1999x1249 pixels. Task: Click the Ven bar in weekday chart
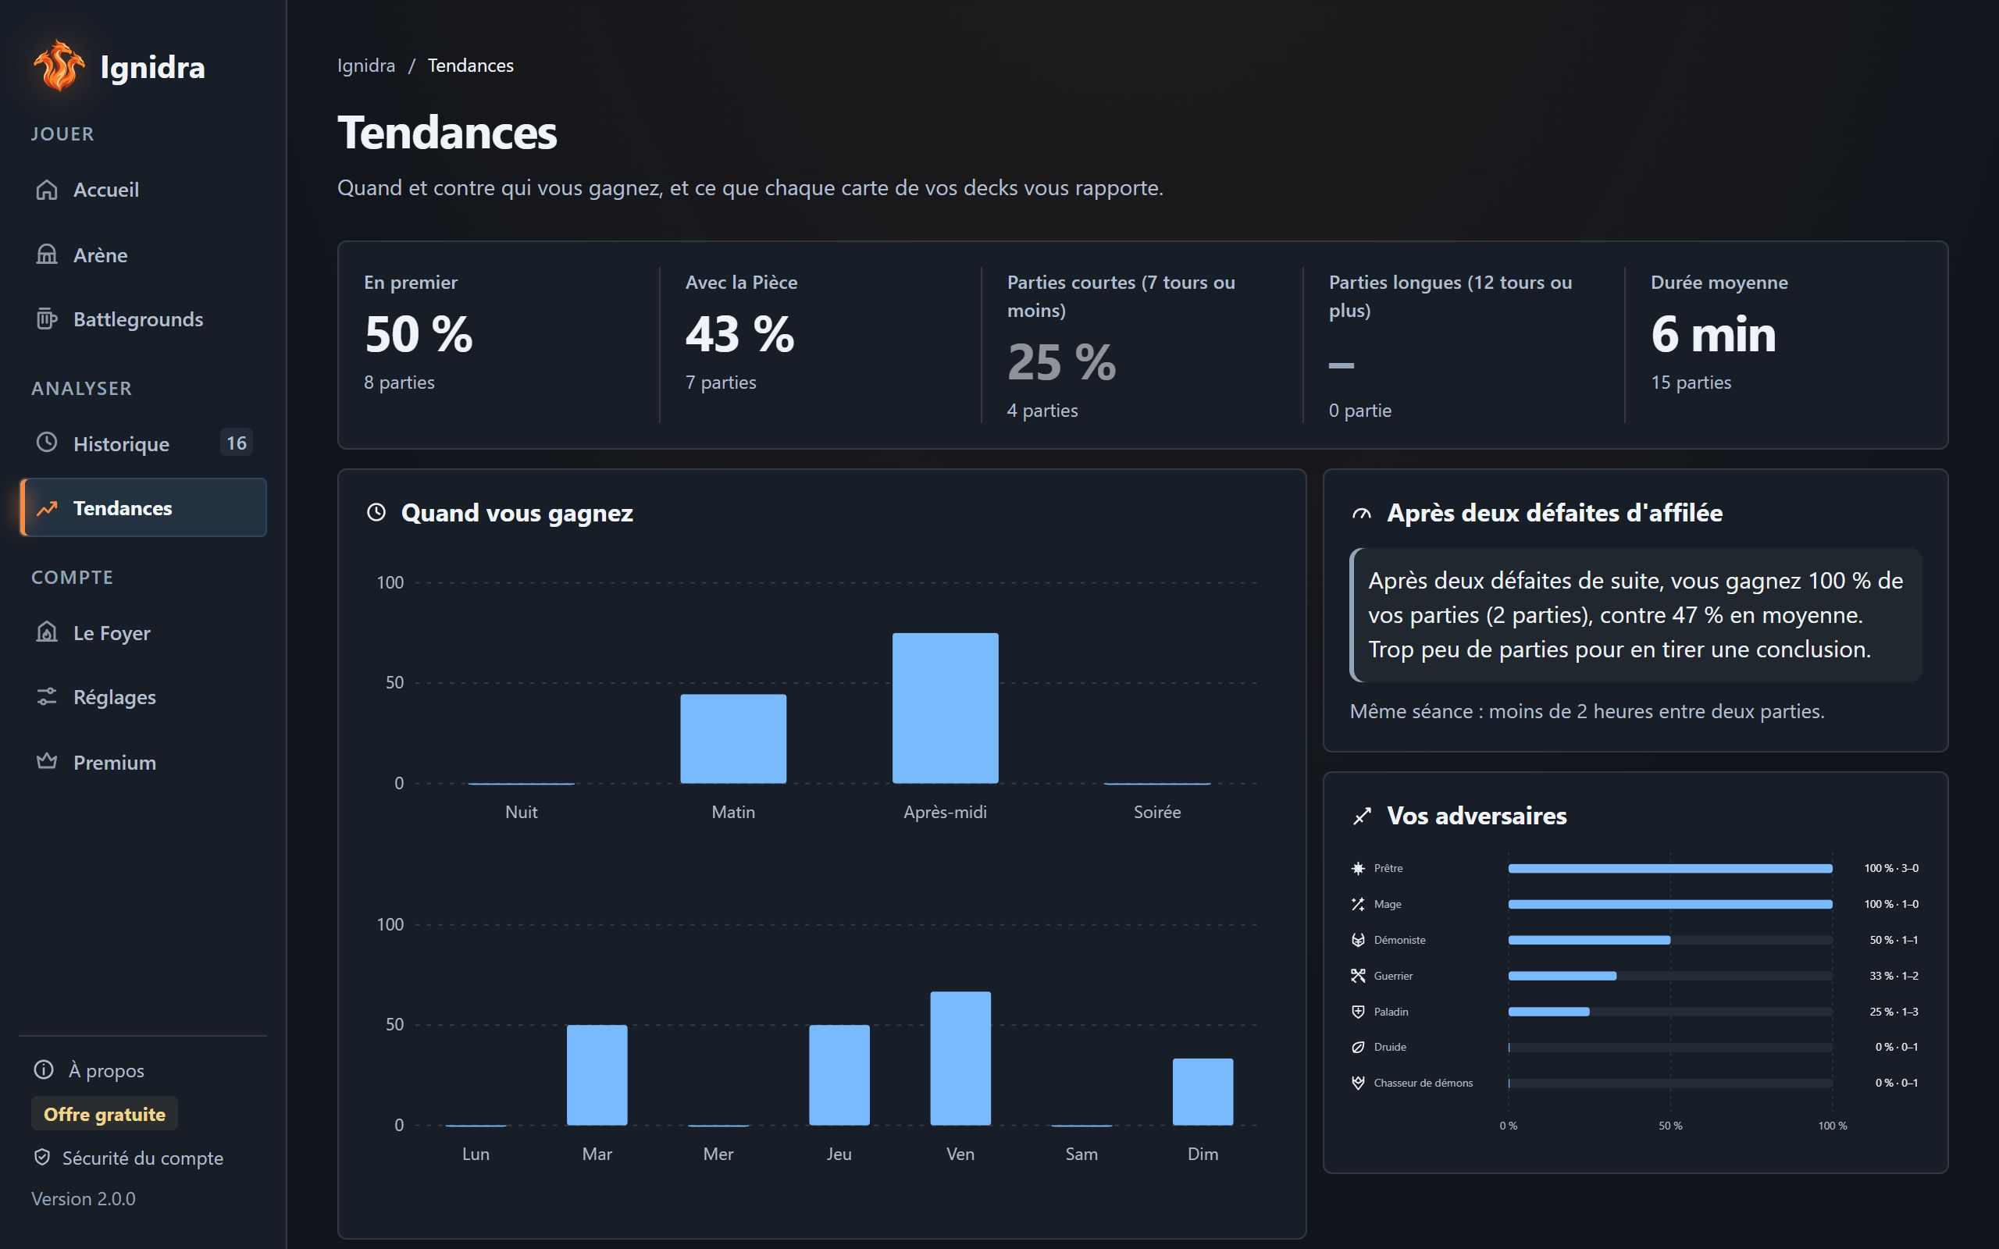point(960,1059)
